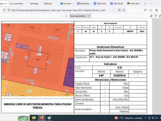Toggle reader view icon in address bar
161x121 pixels.
tap(119, 10)
